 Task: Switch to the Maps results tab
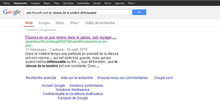[x=60, y=23]
